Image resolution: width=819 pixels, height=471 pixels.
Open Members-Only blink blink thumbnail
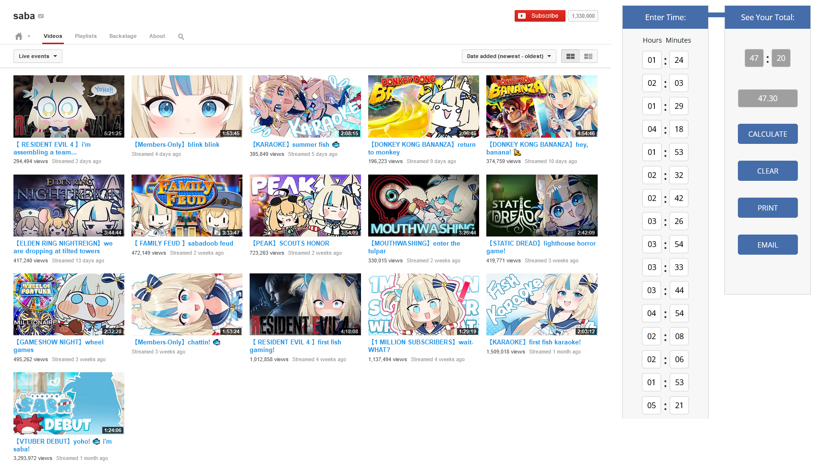(187, 106)
